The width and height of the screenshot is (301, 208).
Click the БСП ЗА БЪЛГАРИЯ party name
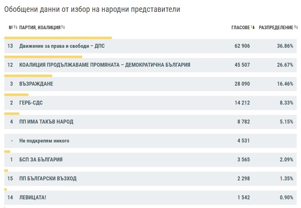pyautogui.click(x=41, y=160)
